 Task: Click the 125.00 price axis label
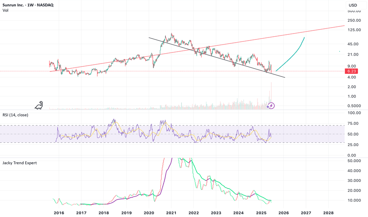click(x=354, y=30)
